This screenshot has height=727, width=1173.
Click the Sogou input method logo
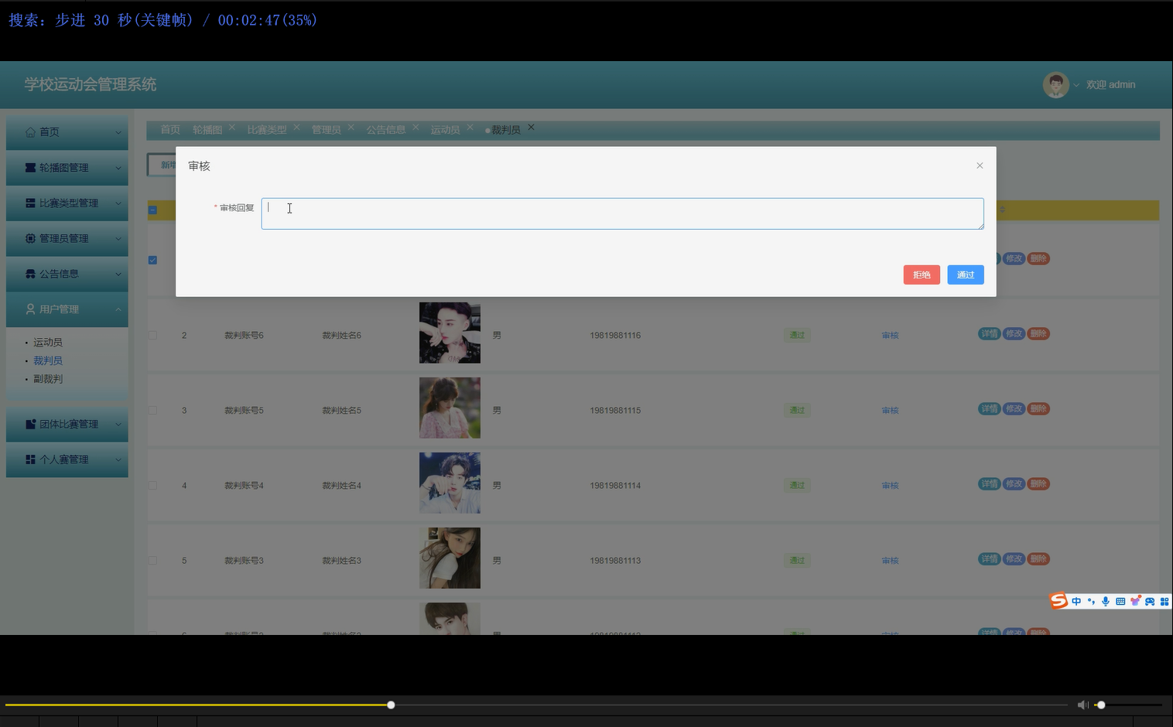click(x=1058, y=601)
